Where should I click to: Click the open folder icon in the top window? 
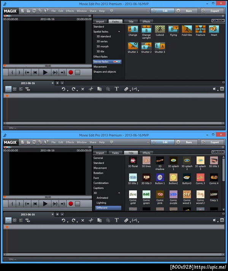28,11
